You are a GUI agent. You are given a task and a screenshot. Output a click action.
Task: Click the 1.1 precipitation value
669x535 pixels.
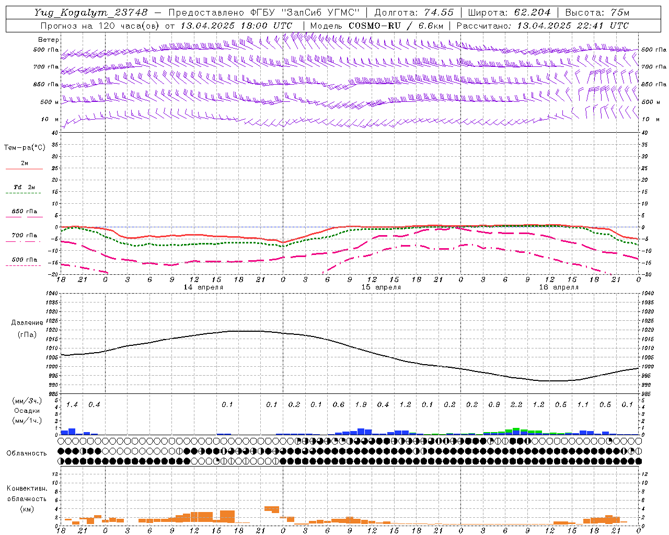coord(583,404)
